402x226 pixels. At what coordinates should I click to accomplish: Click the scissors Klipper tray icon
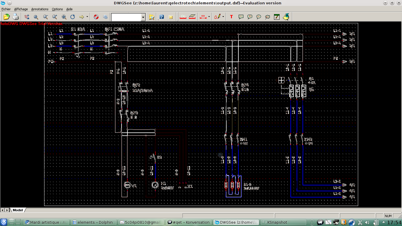click(x=360, y=222)
